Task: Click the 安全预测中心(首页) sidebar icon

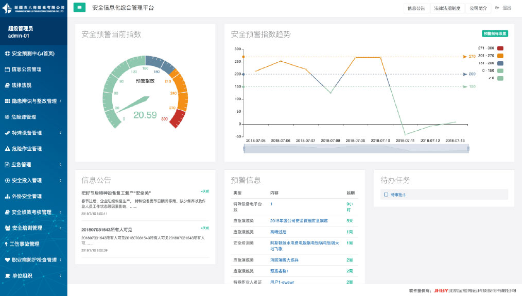Action: click(7, 54)
